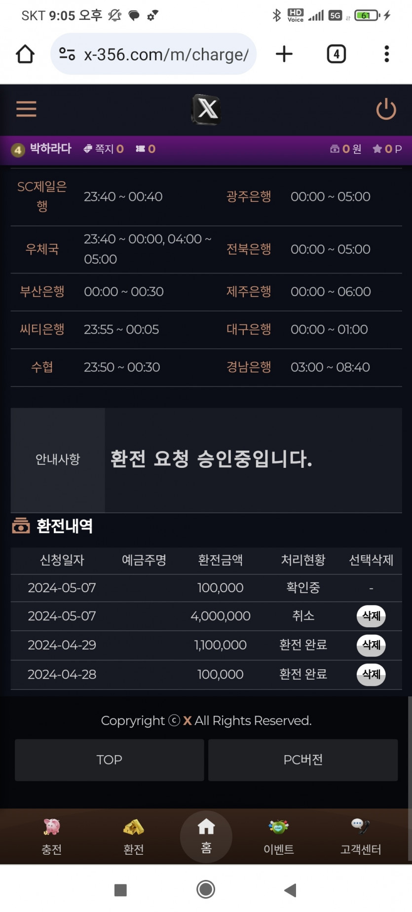Switch to PC버전
The image size is (412, 912).
303,760
